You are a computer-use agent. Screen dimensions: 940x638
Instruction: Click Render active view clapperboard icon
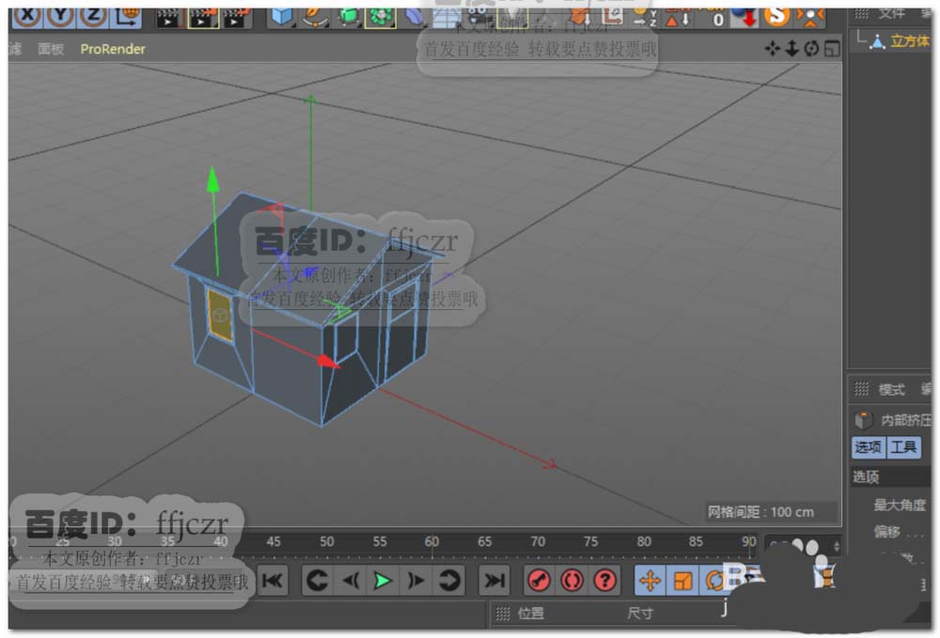pos(168,18)
